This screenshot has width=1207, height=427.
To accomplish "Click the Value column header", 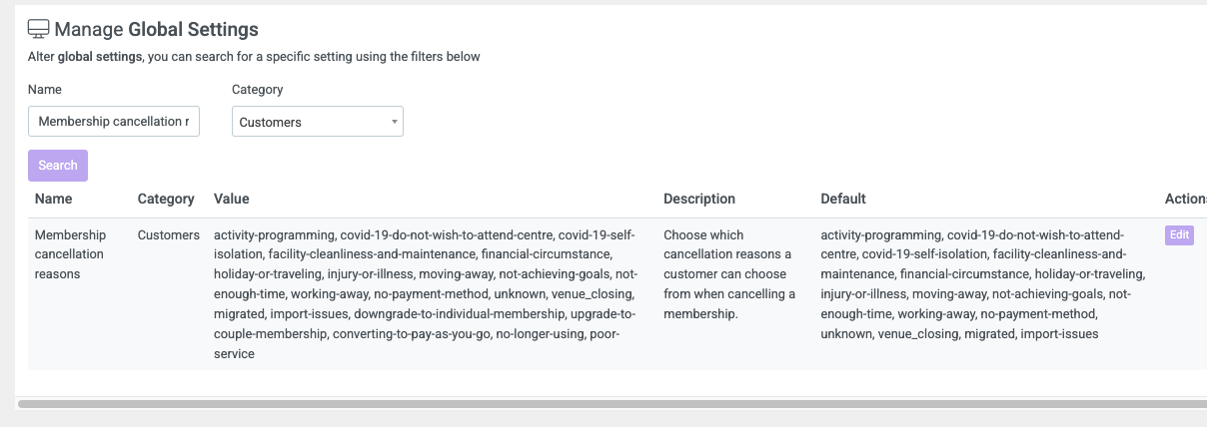I will [x=232, y=199].
